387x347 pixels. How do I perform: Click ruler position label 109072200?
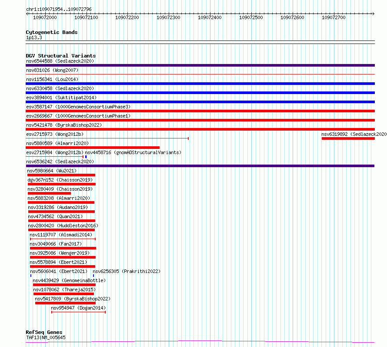pyautogui.click(x=127, y=18)
